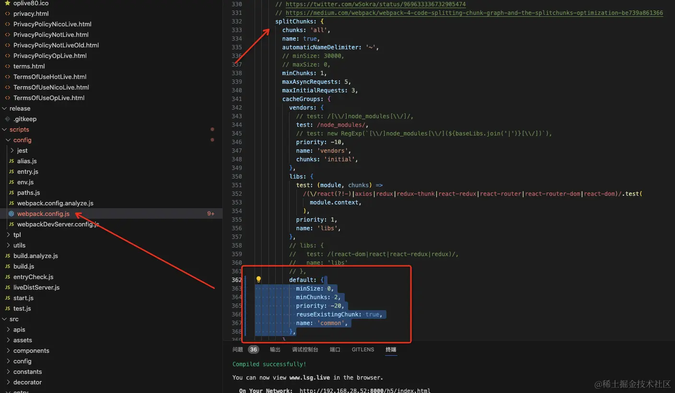
Task: Click the JS icon beside build.js
Action: click(x=8, y=266)
